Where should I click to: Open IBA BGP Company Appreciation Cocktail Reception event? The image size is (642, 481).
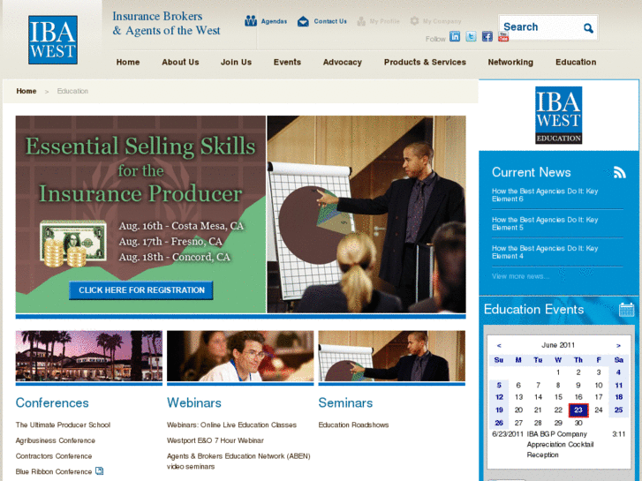coord(560,445)
